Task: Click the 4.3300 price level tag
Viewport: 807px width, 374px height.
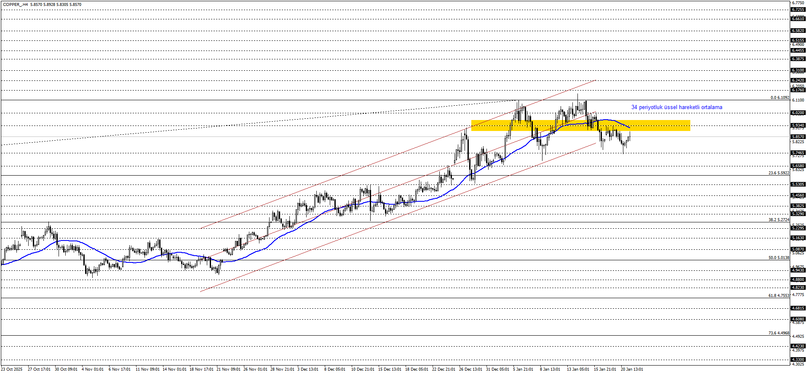Action: (798, 360)
